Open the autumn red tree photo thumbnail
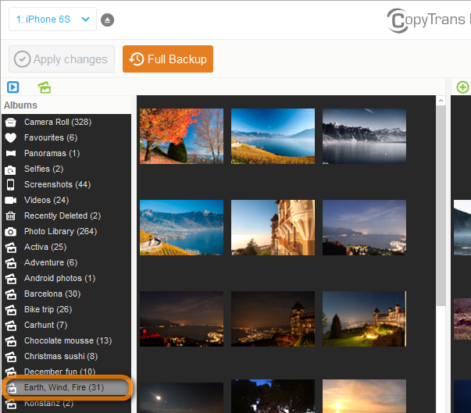Image resolution: width=471 pixels, height=413 pixels. [x=181, y=136]
